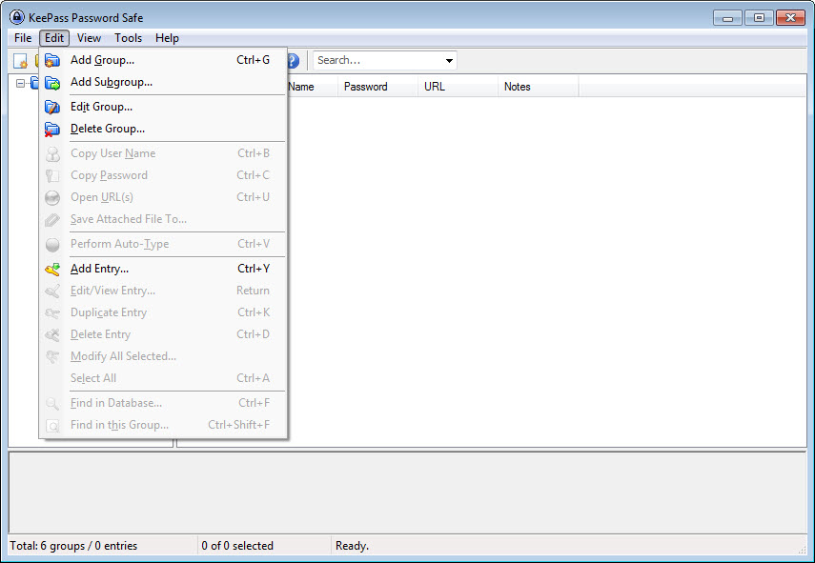The height and width of the screenshot is (563, 815).
Task: Sort entries by the Password column header
Action: coord(377,87)
